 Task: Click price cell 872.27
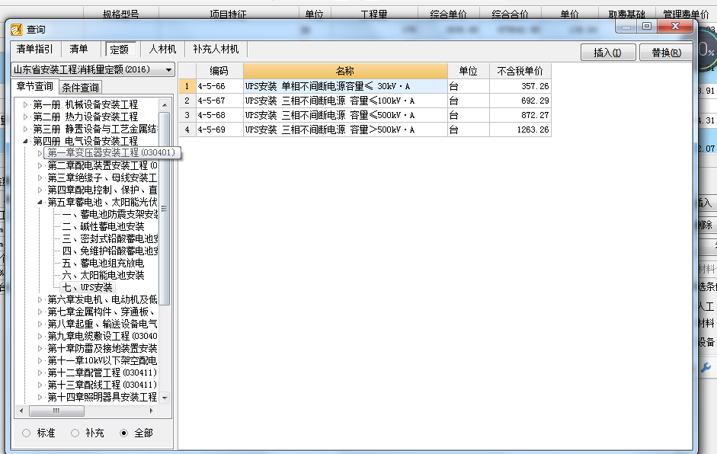(x=520, y=115)
